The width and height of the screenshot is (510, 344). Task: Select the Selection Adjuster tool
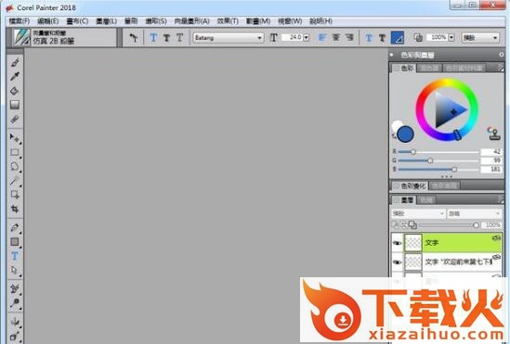[x=15, y=195]
